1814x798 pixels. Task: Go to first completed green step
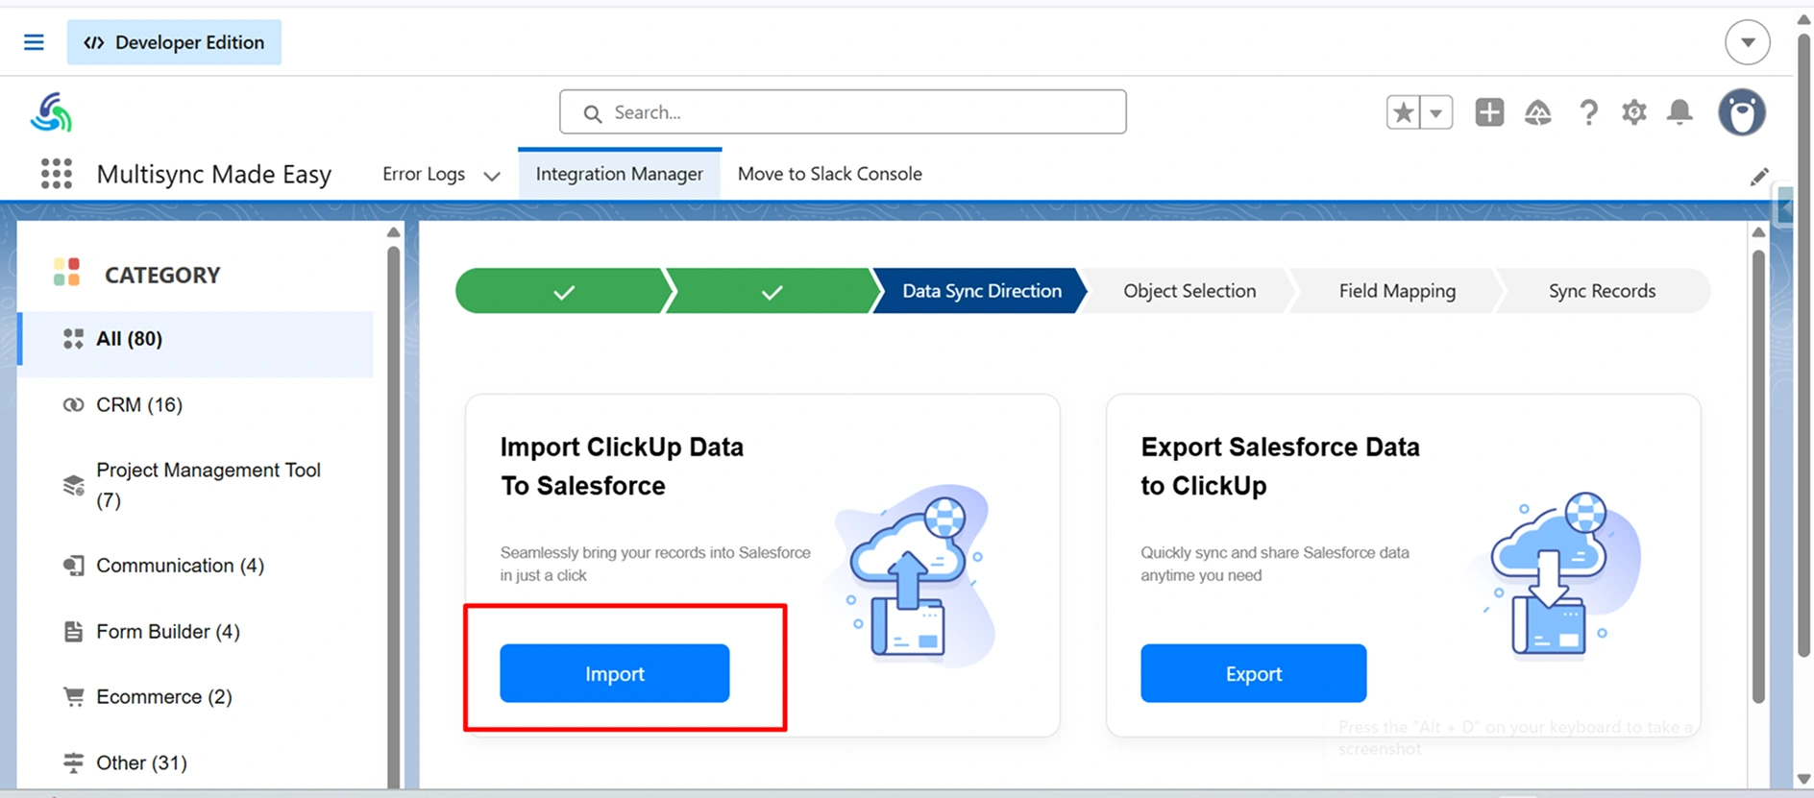563,291
